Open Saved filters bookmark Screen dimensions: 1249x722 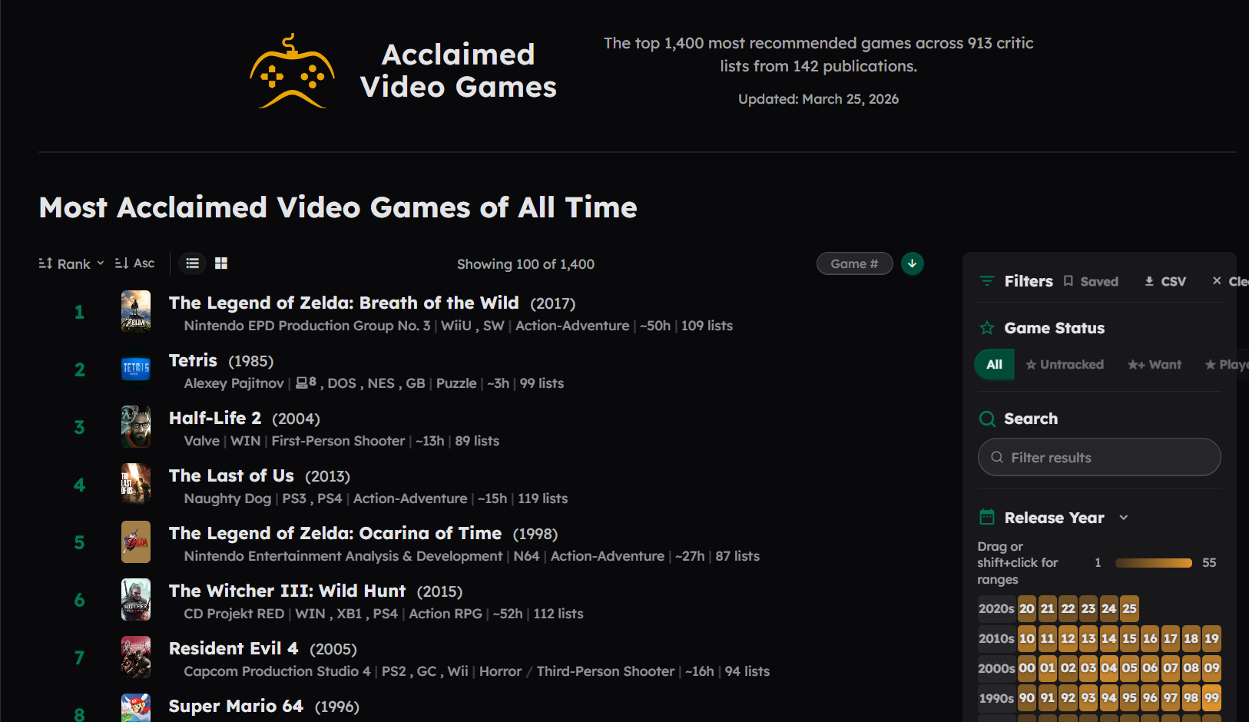1091,282
